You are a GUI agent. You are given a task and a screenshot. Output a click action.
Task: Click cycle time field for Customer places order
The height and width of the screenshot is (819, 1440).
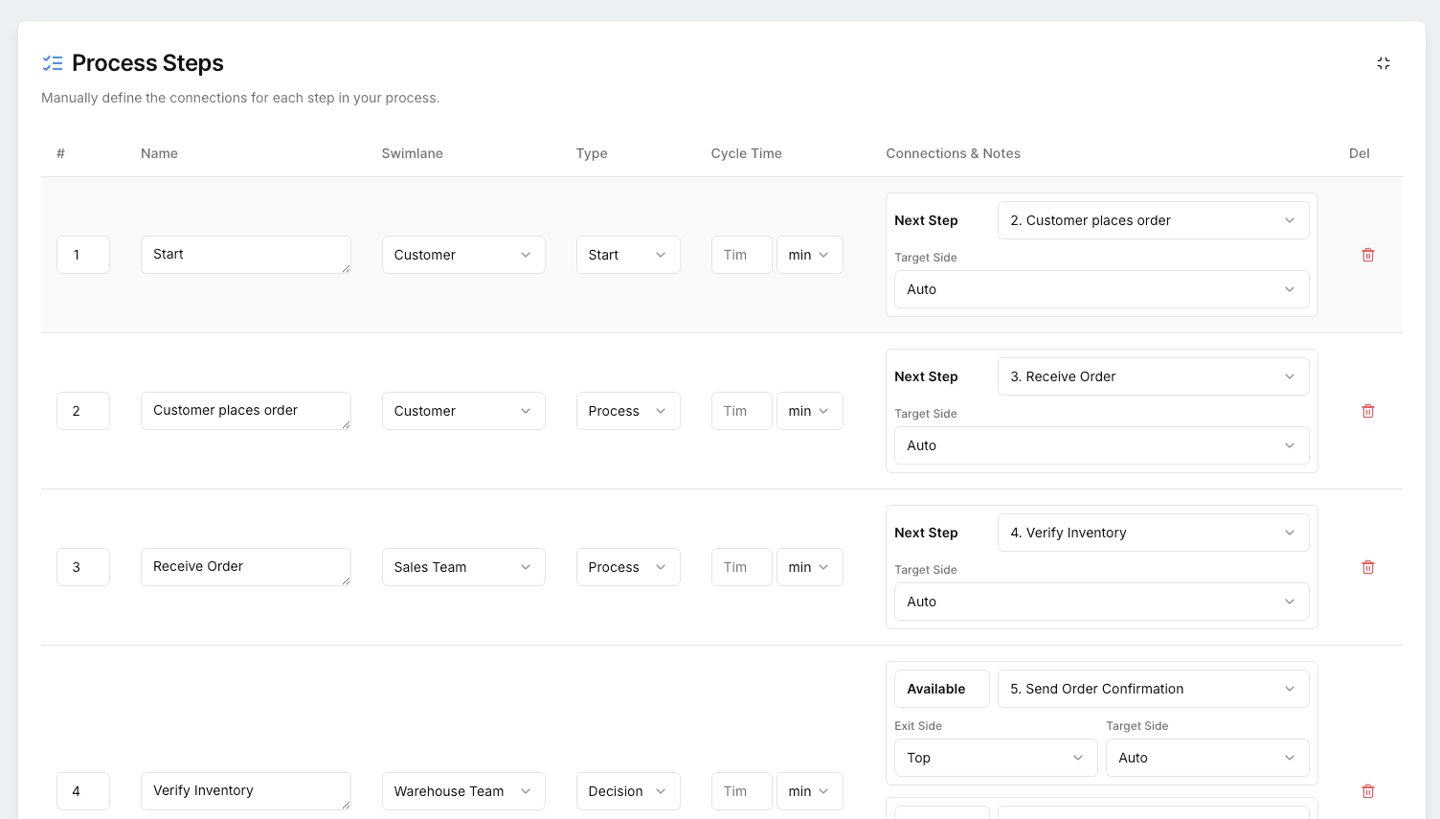742,411
